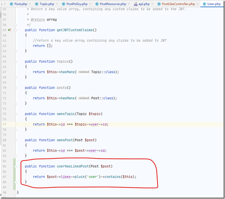Viewport: 225px width, 199px height.
Task: Click the class icon on PostLikeController.php tab
Action: click(159, 4)
